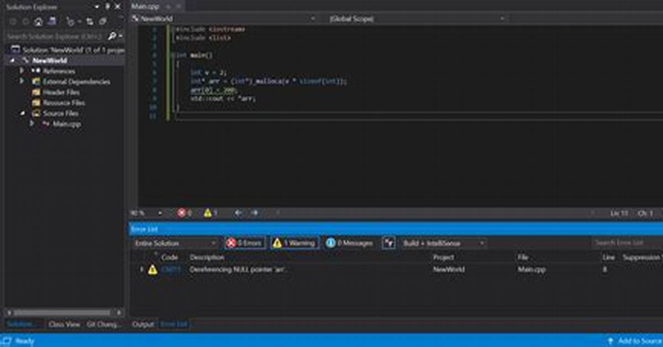Click the Header Files folder icon
This screenshot has width=663, height=347.
click(x=35, y=92)
